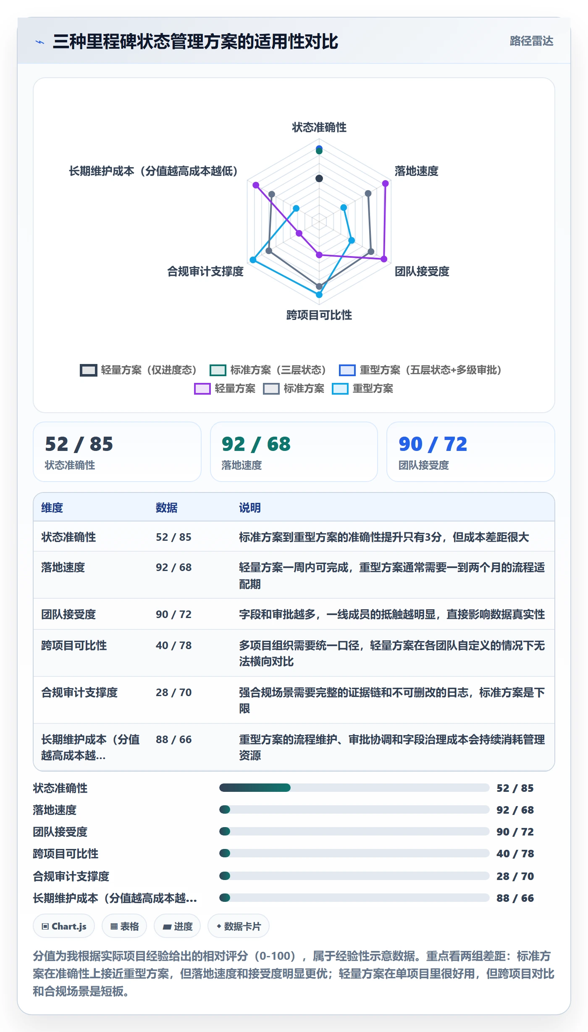The height and width of the screenshot is (1032, 588).
Task: Select the 状态准确性 table row label
Action: pos(68,537)
